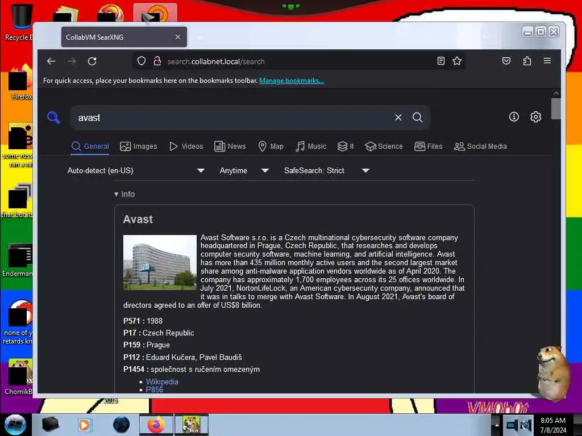Switch to the Videos tab
This screenshot has width=582, height=436.
(186, 146)
